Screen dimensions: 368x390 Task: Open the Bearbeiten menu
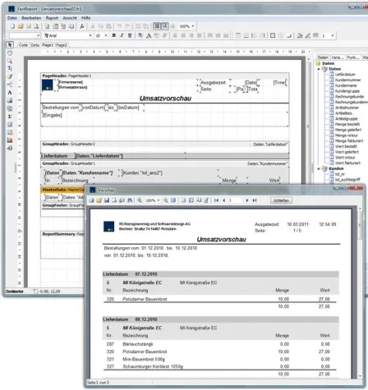[x=31, y=18]
